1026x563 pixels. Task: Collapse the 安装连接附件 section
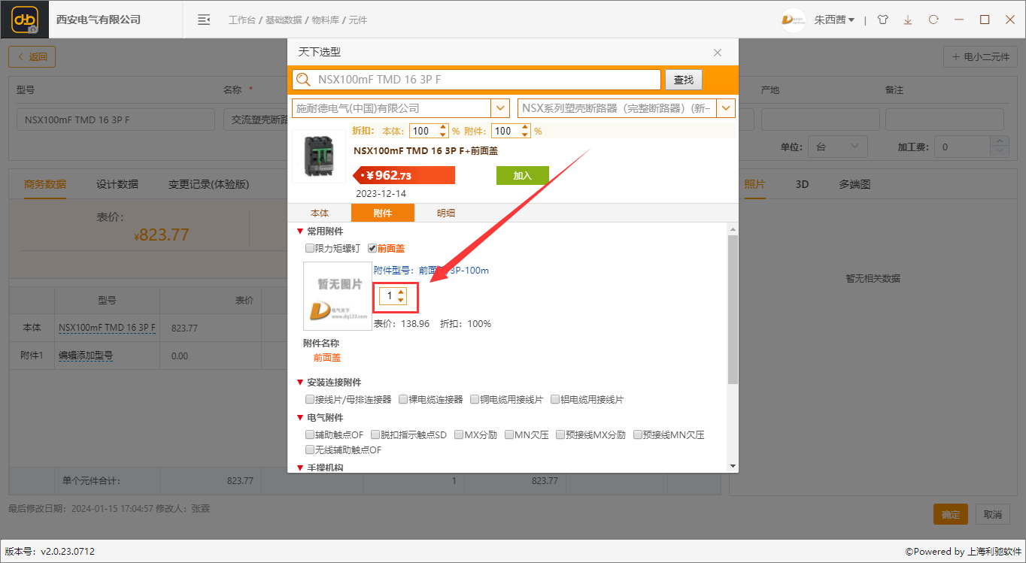300,383
